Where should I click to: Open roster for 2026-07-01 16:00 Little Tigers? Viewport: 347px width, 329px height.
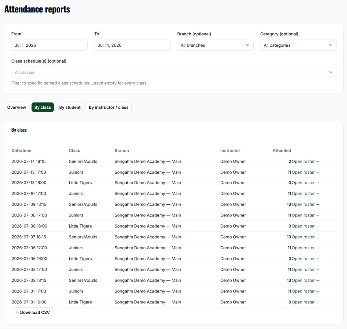[306, 302]
